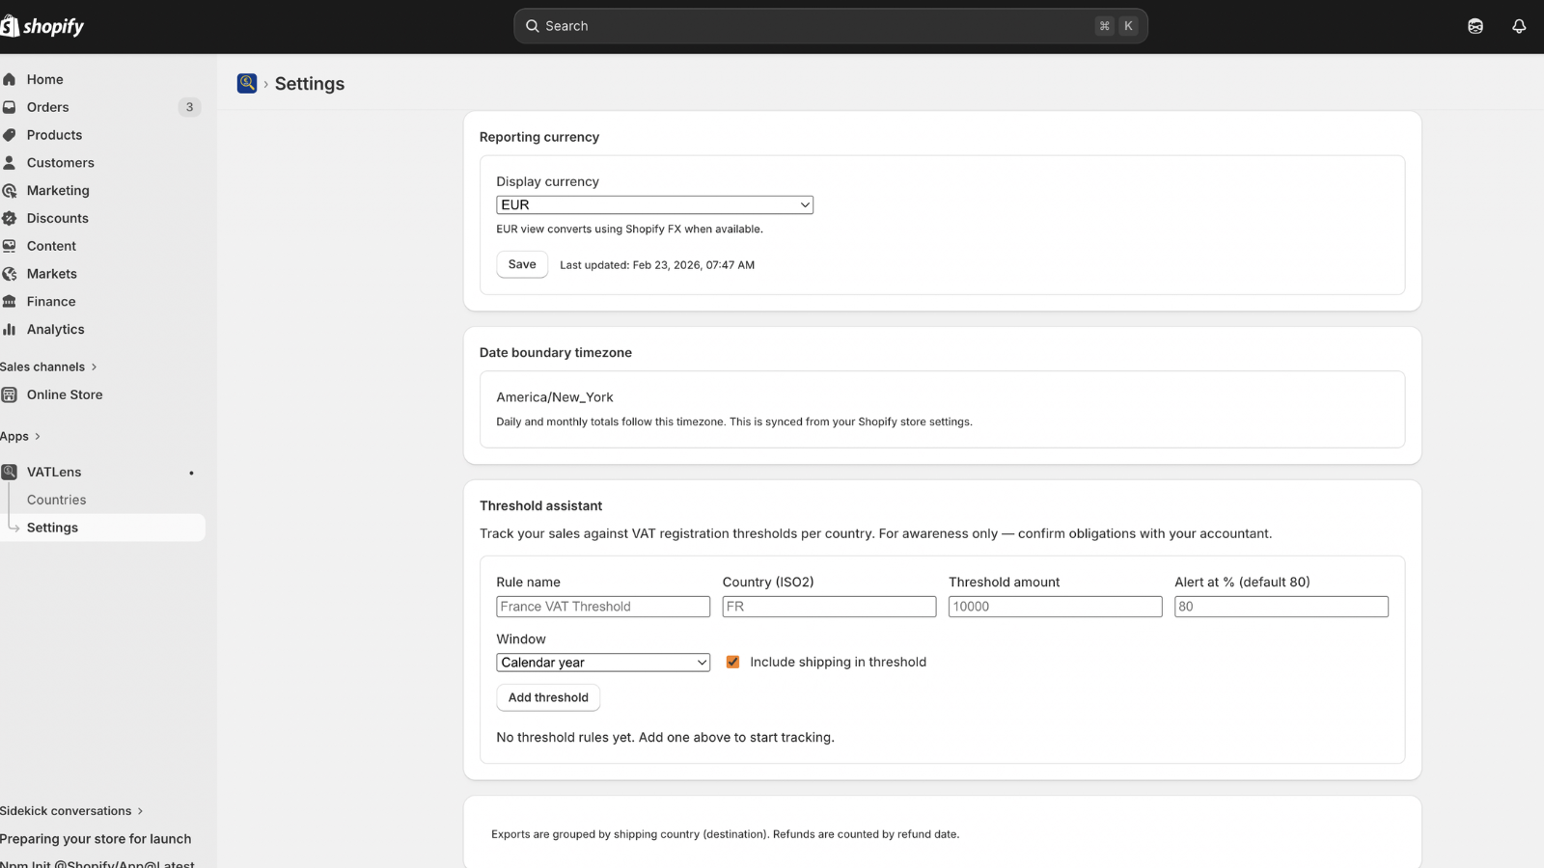Open Sidekick assistant in the top bar
The height and width of the screenshot is (868, 1544).
coord(1475,26)
